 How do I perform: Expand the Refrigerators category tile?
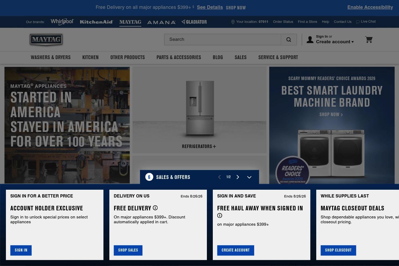[x=199, y=146]
